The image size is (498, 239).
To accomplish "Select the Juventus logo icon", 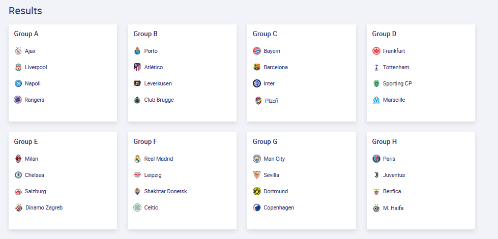I will click(x=376, y=175).
